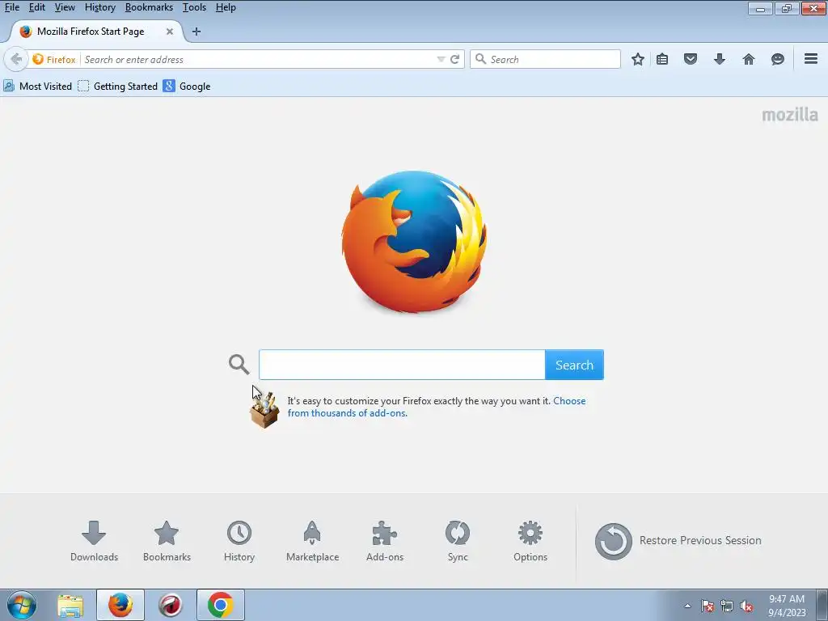Switch to Google Chrome in taskbar
This screenshot has width=828, height=621.
(221, 605)
